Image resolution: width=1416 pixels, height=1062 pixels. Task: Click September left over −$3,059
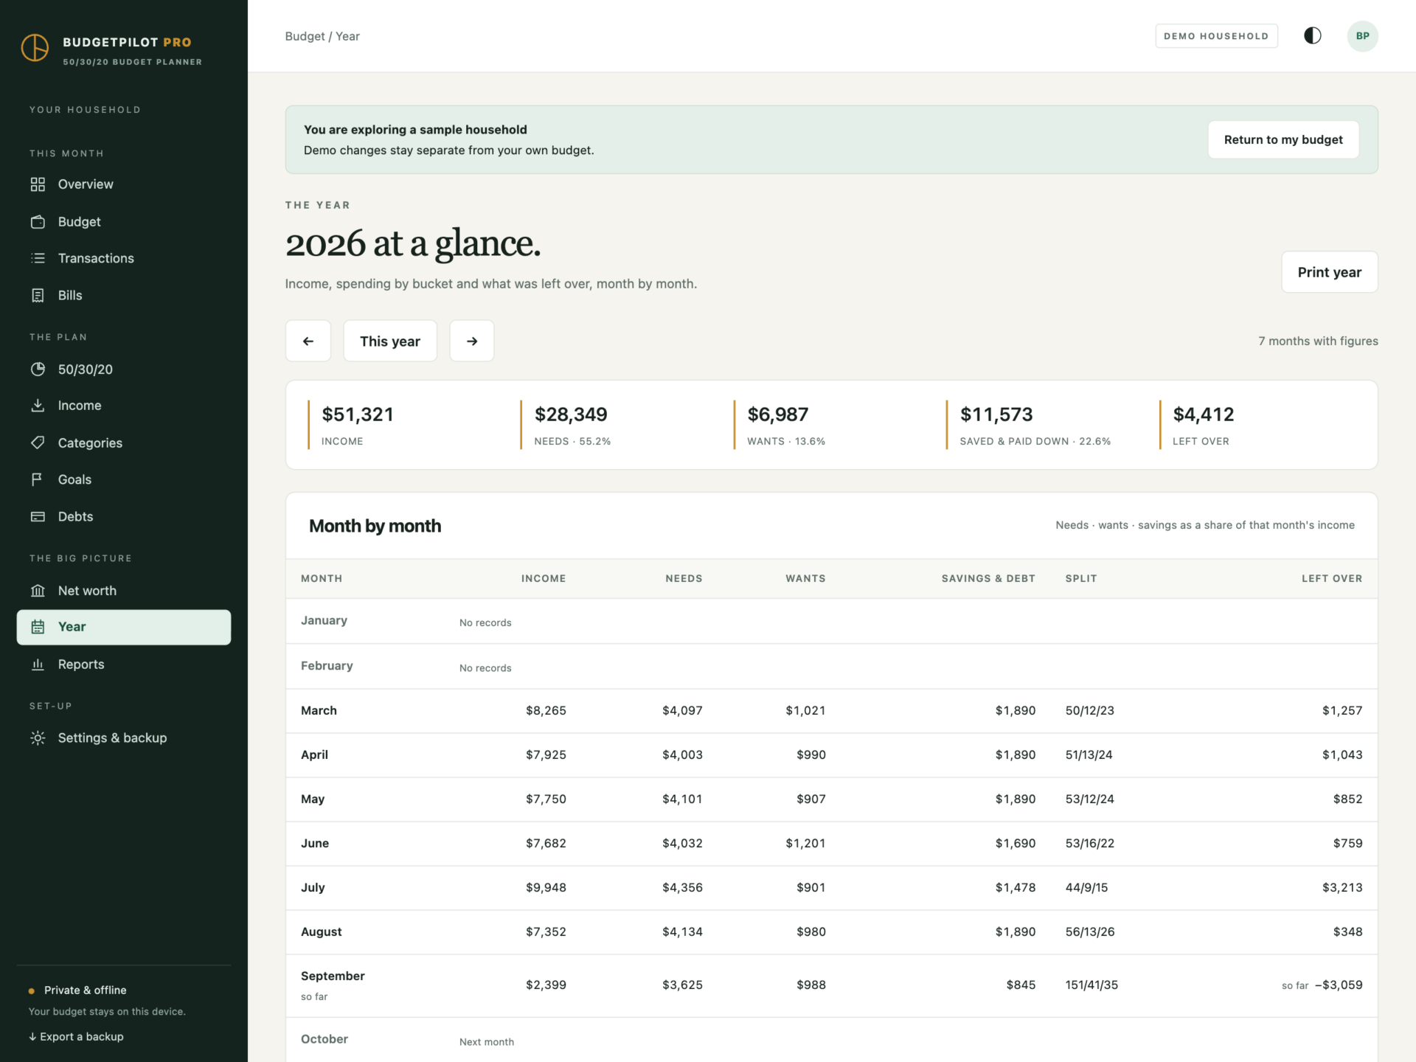click(x=1339, y=985)
